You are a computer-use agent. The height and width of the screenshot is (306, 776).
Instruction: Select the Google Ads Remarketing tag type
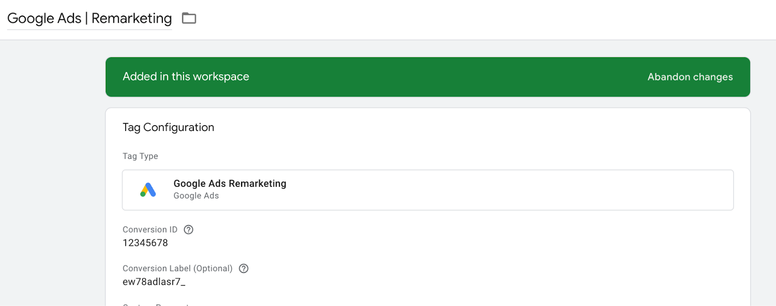click(428, 190)
